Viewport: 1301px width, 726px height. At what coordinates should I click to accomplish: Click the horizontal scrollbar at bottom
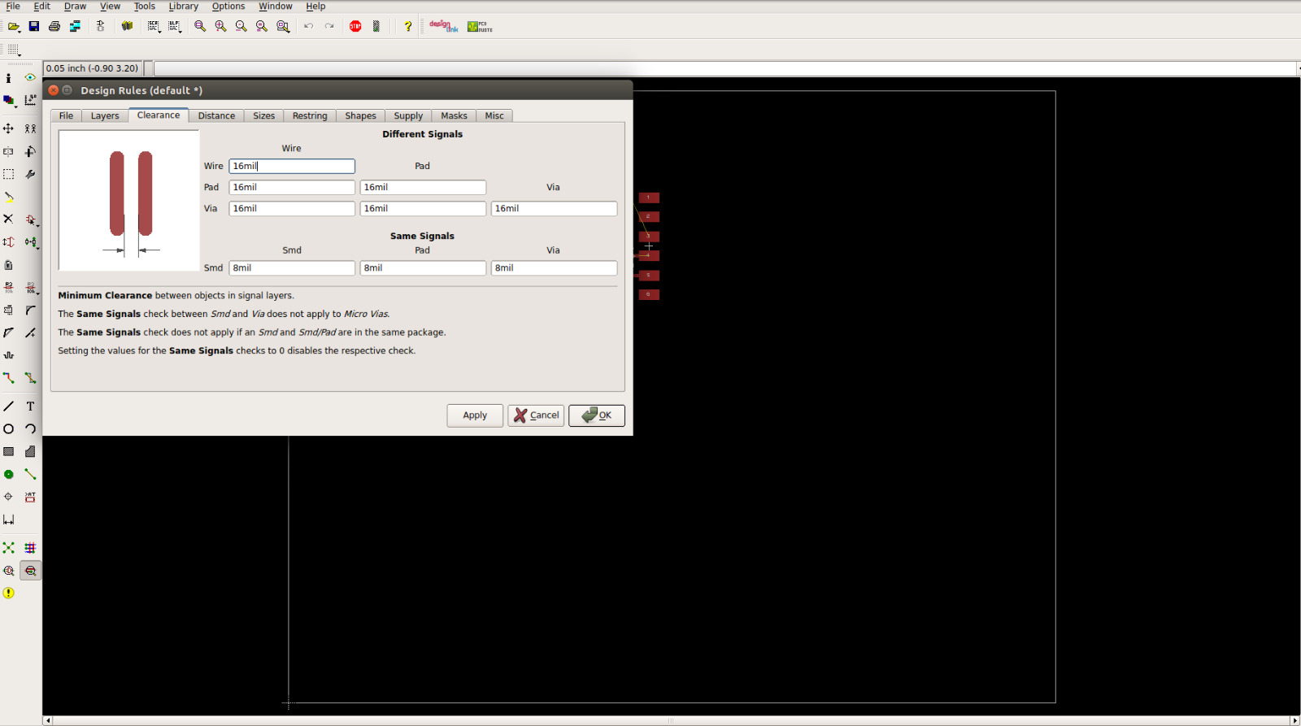672,720
